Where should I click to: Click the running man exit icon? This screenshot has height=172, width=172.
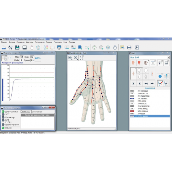point(137,47)
